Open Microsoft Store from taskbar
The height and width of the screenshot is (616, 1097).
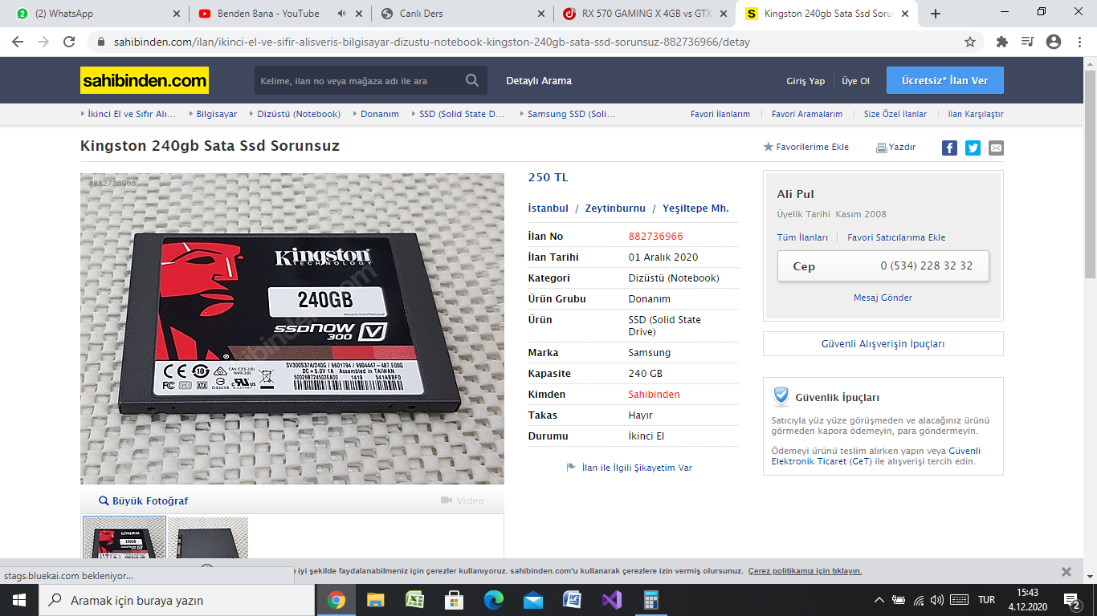point(454,600)
